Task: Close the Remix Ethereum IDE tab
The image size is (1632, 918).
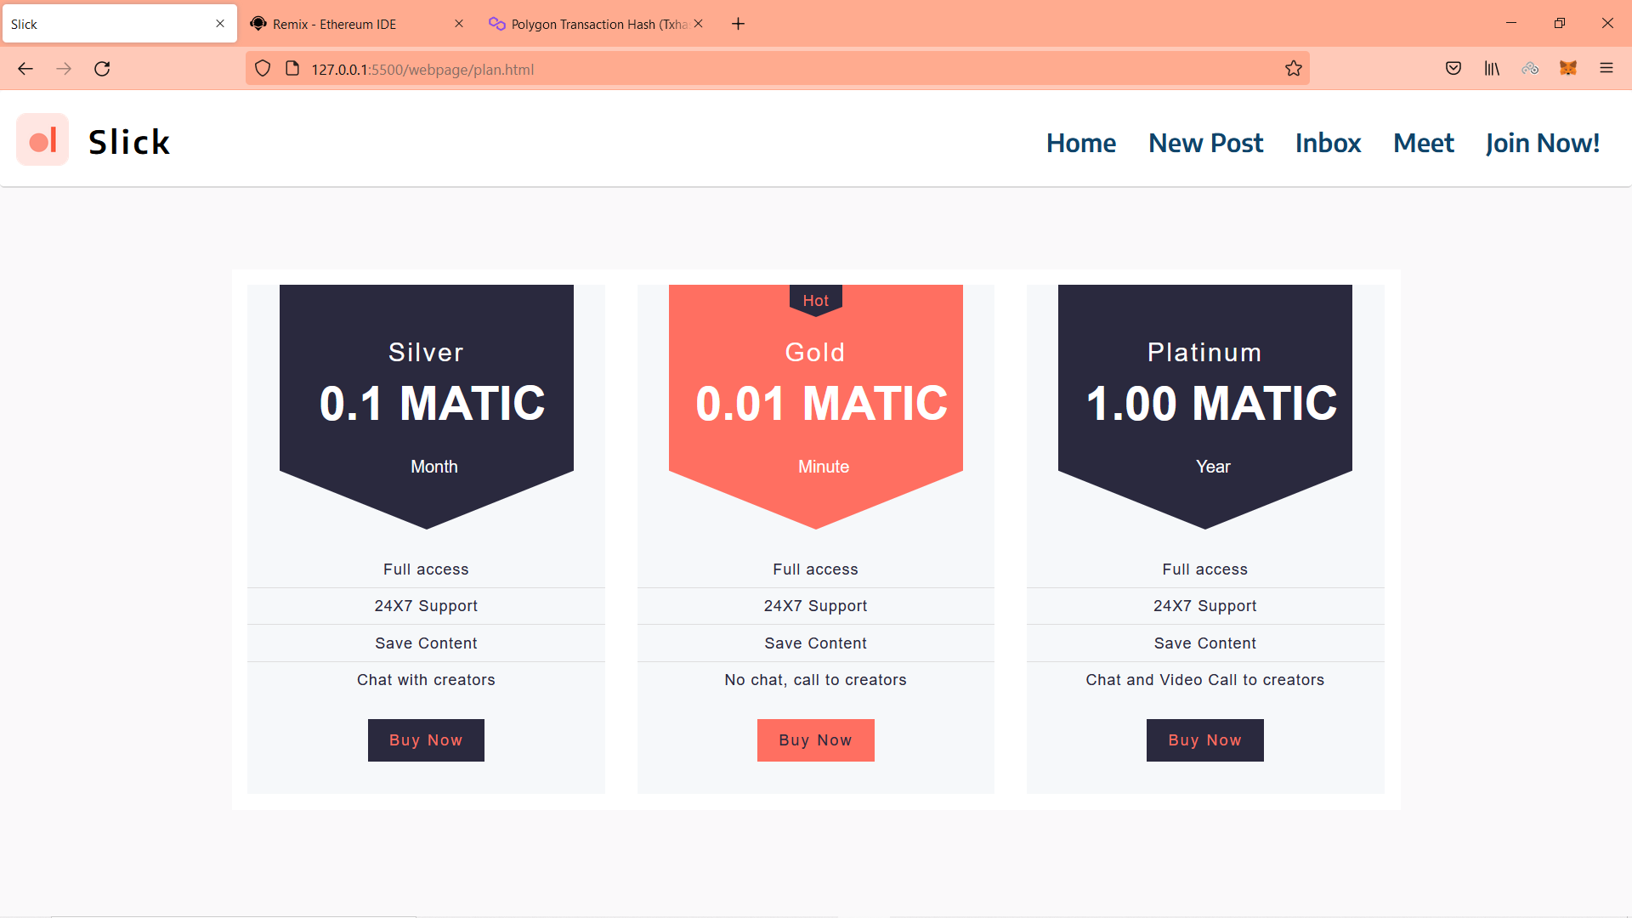Action: point(459,24)
